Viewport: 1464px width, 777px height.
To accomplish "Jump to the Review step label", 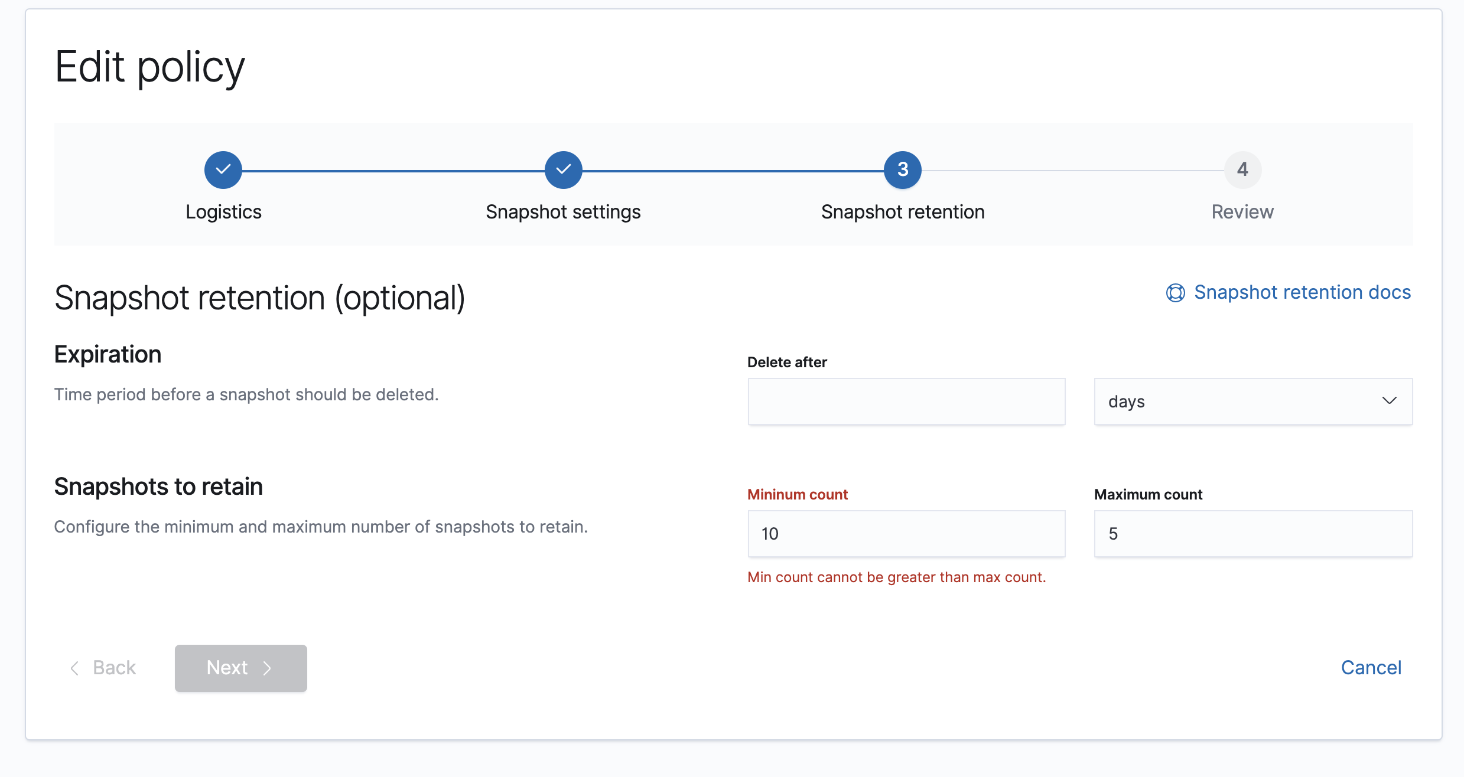I will [1242, 212].
